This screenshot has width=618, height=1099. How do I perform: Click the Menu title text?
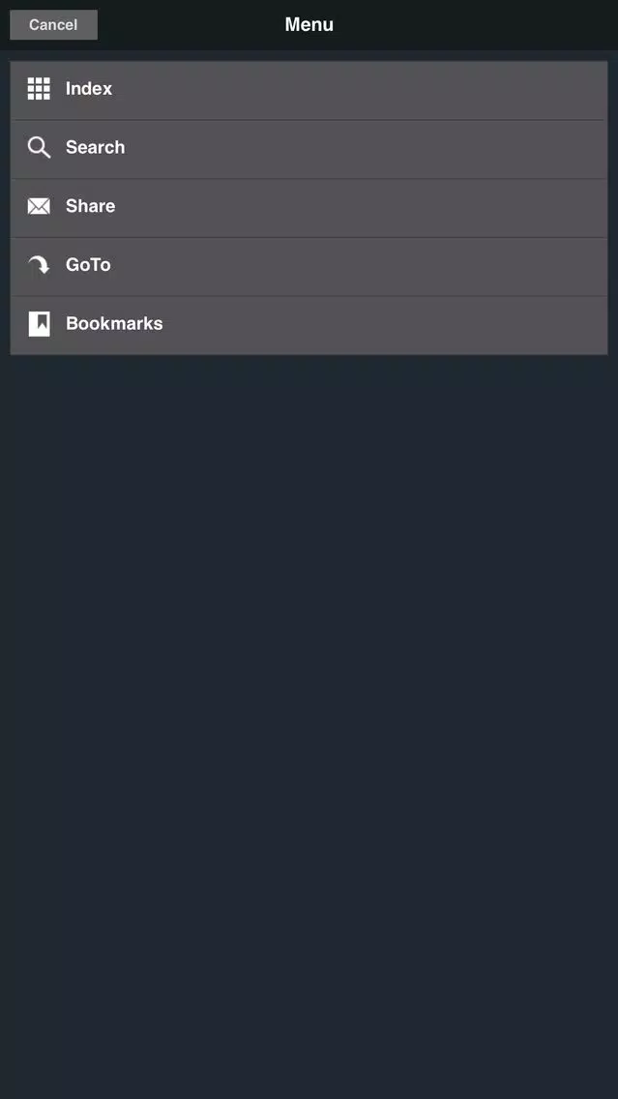pos(309,24)
